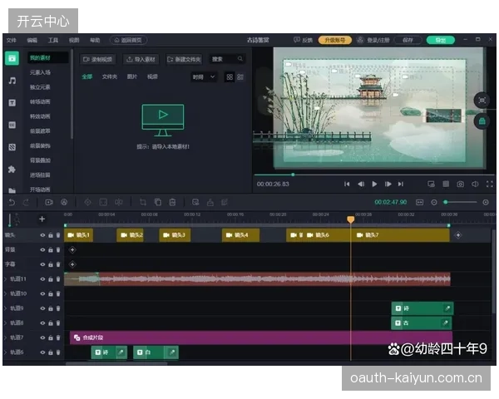Expand the 轨道6 track row

click(5, 352)
